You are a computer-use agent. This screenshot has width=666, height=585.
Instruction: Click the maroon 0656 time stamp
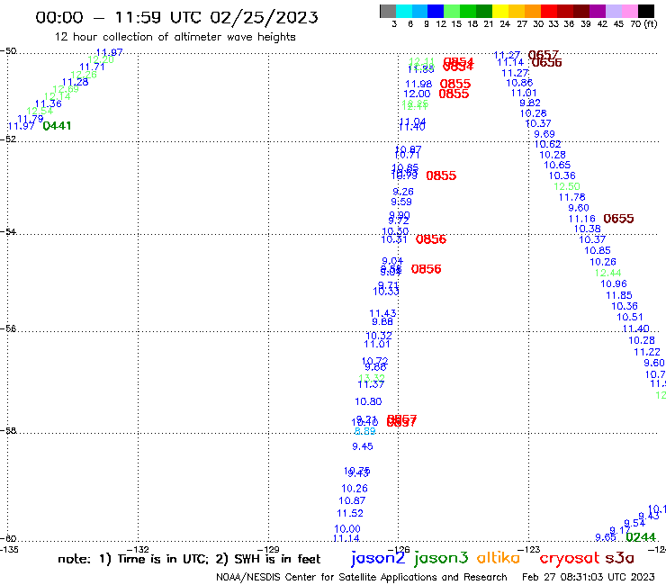click(546, 63)
